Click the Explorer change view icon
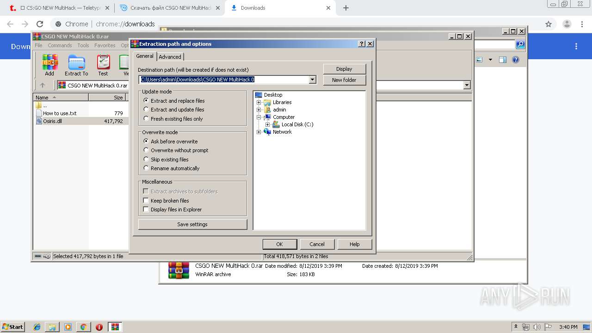 click(479, 60)
